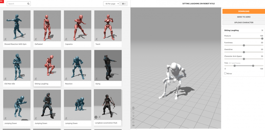Click the Trim end handle
The width and height of the screenshot is (265, 130).
pos(253,66)
